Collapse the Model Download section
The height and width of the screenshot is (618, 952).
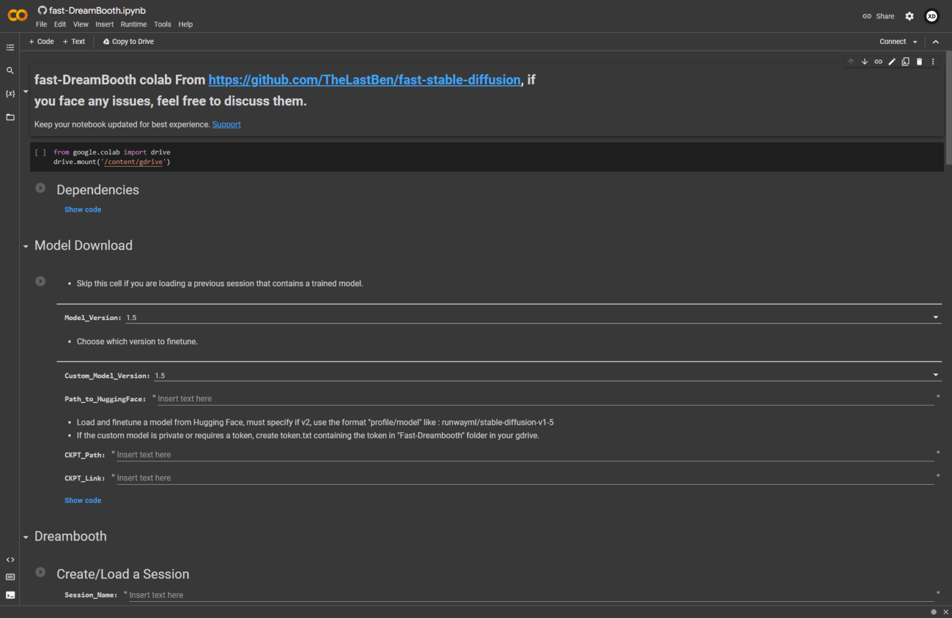coord(26,246)
